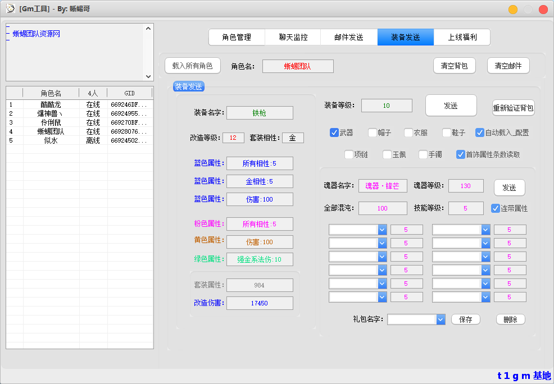
Task: Click the 全部混沌 field showing 100
Action: (383, 208)
